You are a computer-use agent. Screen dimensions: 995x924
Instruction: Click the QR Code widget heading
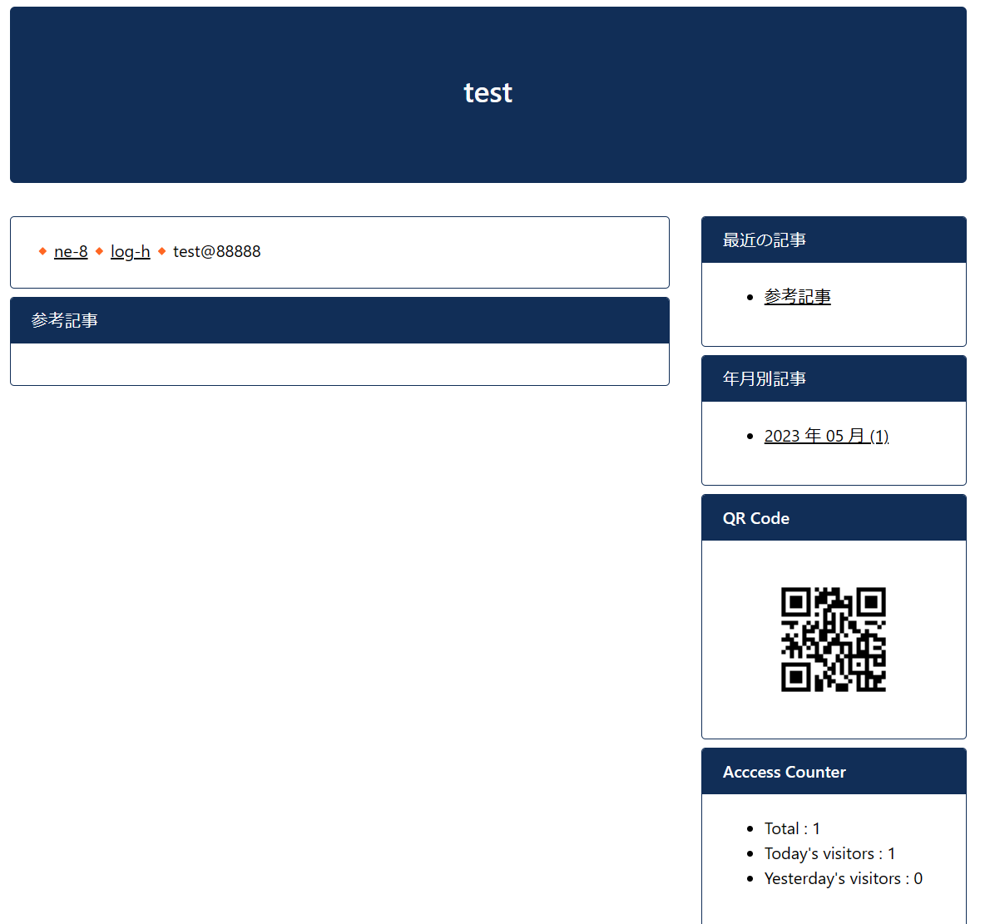755,518
